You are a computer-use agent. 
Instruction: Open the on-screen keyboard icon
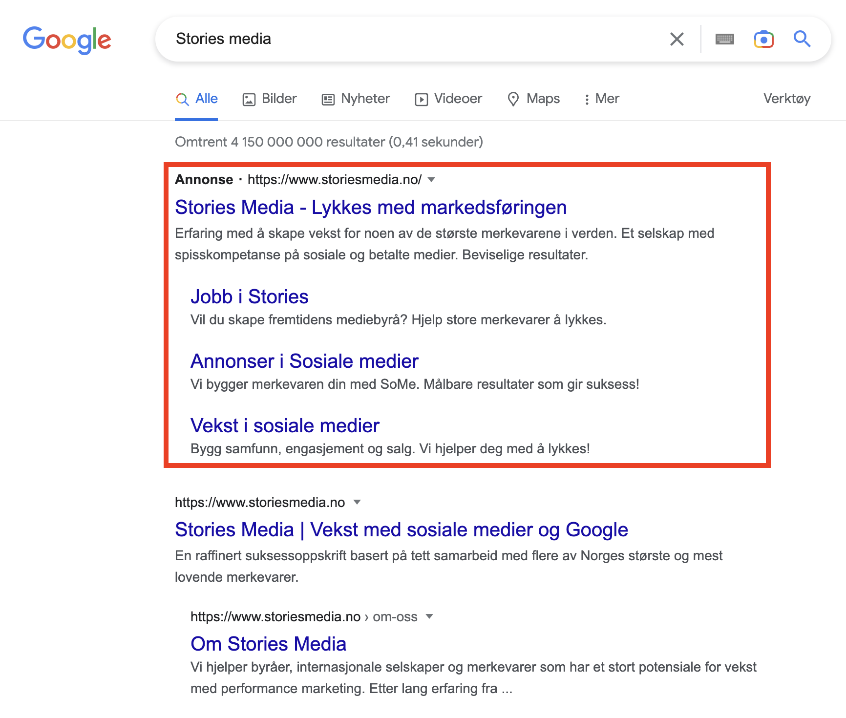(x=725, y=39)
